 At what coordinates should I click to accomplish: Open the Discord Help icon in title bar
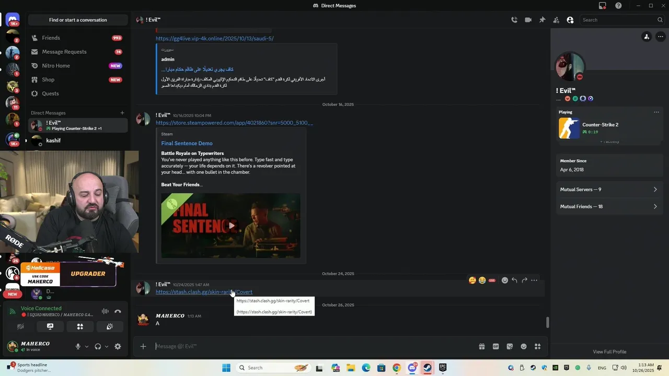click(618, 6)
